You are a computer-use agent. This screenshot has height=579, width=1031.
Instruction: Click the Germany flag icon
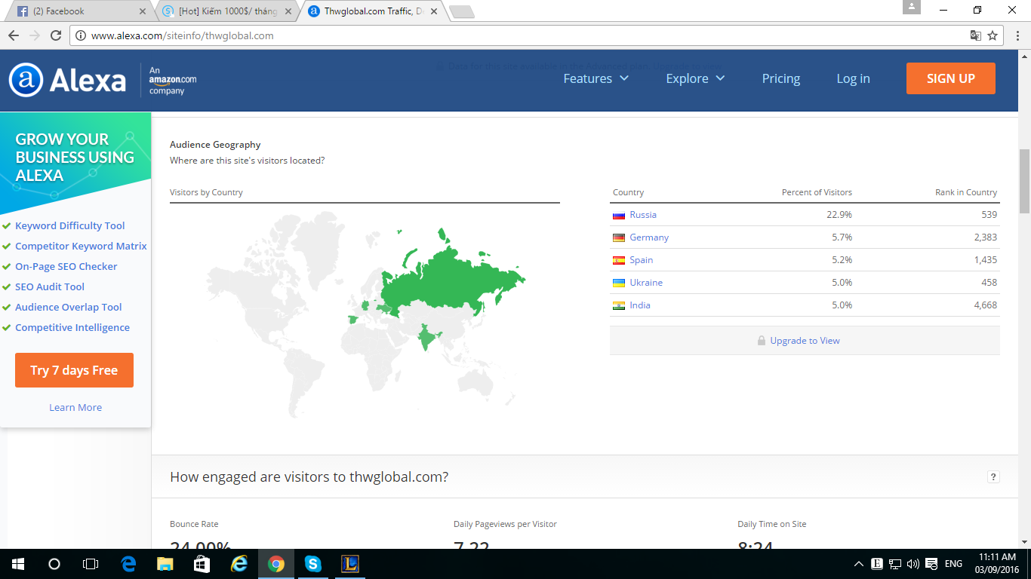(x=619, y=237)
